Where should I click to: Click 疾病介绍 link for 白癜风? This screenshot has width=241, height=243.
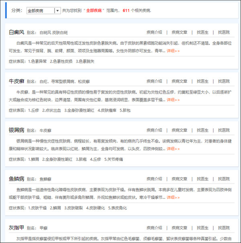pyautogui.click(x=154, y=32)
